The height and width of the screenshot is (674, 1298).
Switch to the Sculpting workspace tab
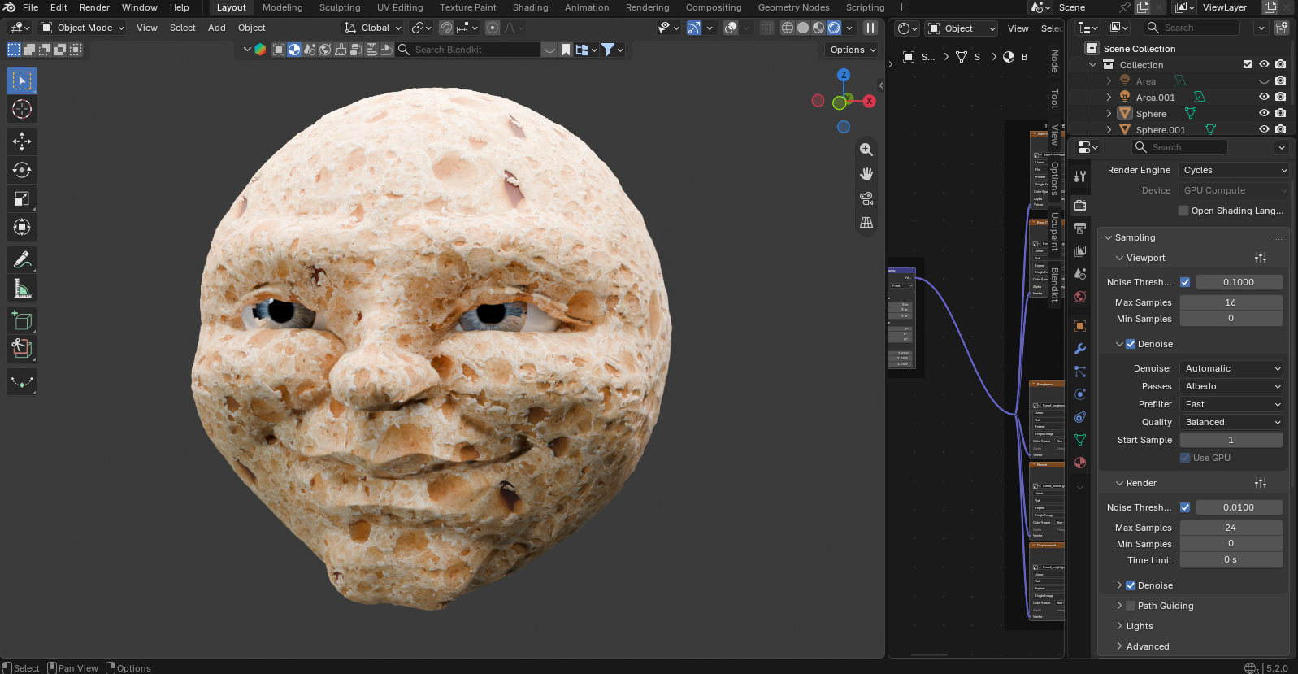click(340, 7)
